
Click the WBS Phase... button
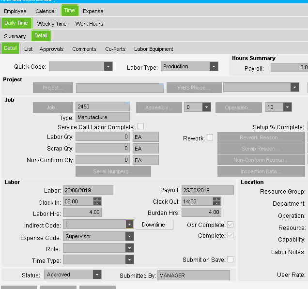click(x=194, y=88)
